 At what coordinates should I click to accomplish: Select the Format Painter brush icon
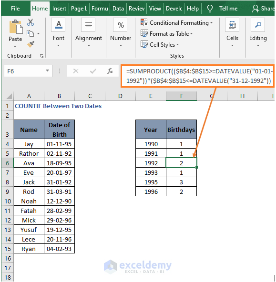tap(31, 44)
